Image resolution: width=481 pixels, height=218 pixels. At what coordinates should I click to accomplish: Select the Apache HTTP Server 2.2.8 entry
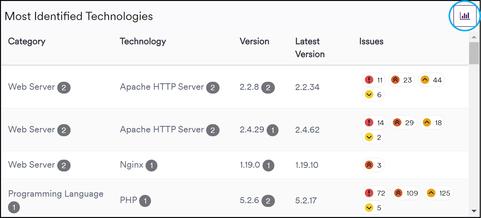click(x=162, y=87)
